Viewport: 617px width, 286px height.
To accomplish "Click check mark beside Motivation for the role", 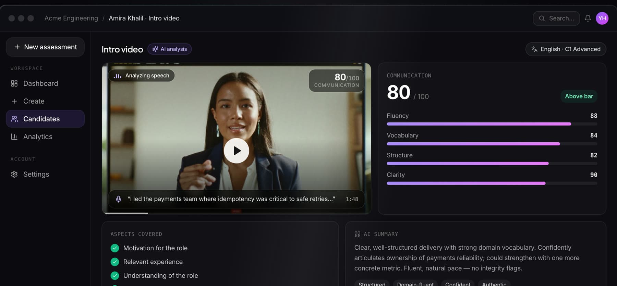I will pyautogui.click(x=115, y=248).
